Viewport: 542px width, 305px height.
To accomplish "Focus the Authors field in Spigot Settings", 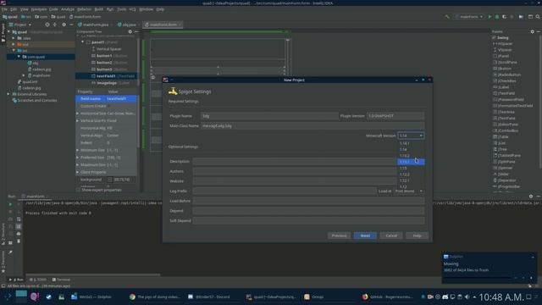I will 295,171.
